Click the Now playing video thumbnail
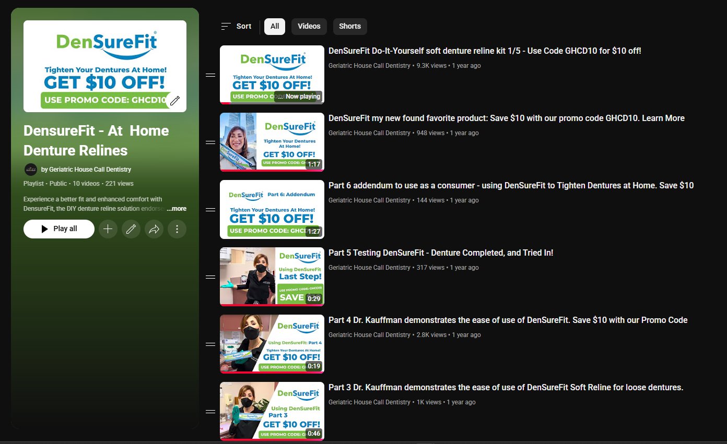 tap(272, 75)
